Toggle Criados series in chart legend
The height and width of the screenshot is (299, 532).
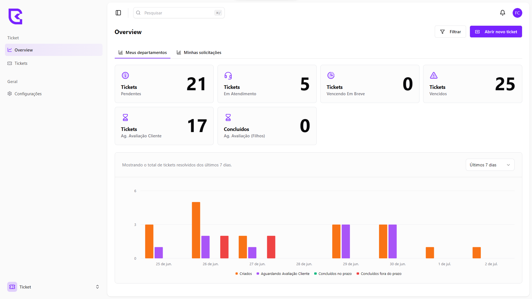[x=244, y=274]
